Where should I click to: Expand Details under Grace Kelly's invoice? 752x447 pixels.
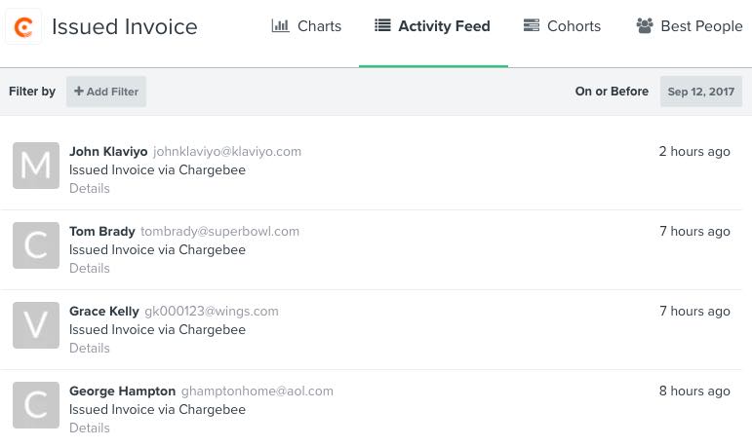click(x=90, y=349)
